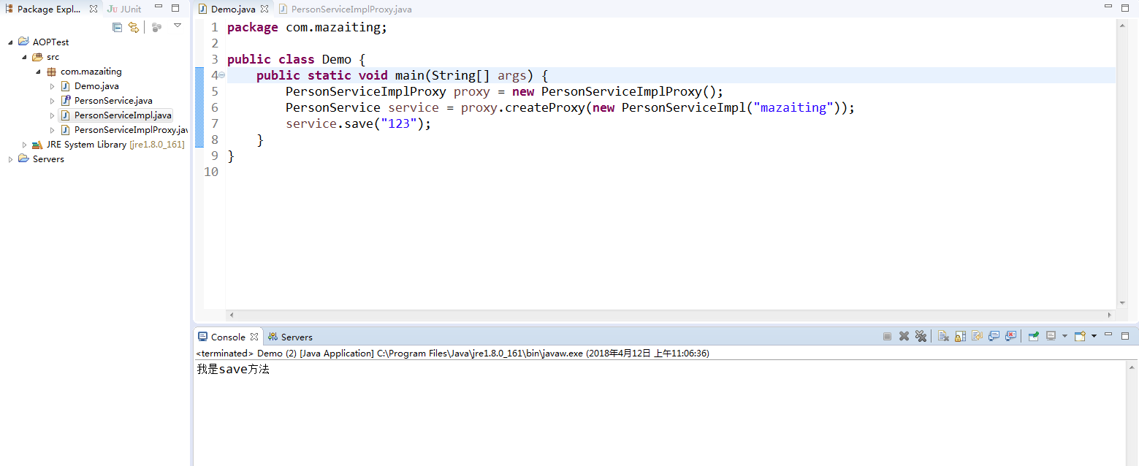
Task: Select the src folder
Action: [x=53, y=57]
